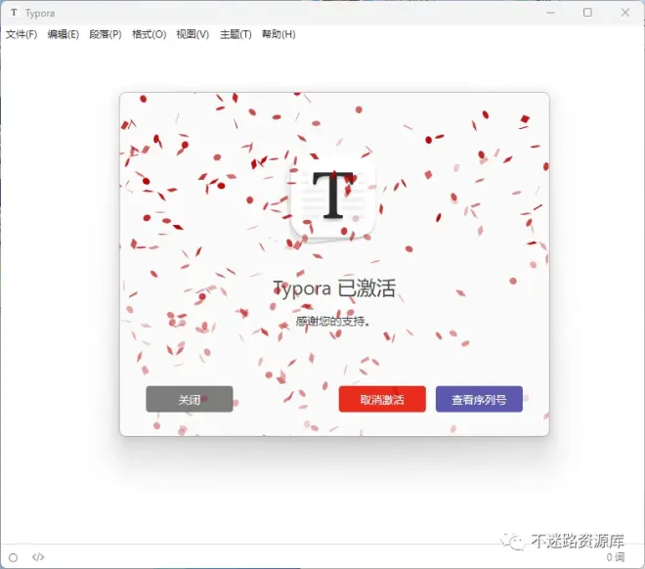Open the 帮助(H) menu
645x569 pixels.
pos(279,34)
